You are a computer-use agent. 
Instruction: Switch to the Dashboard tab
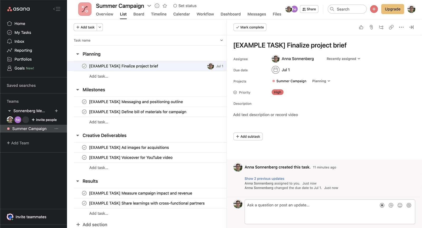pyautogui.click(x=231, y=14)
